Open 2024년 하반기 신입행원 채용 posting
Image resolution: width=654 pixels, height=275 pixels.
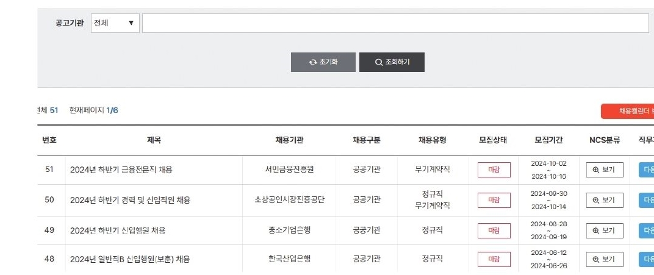118,230
